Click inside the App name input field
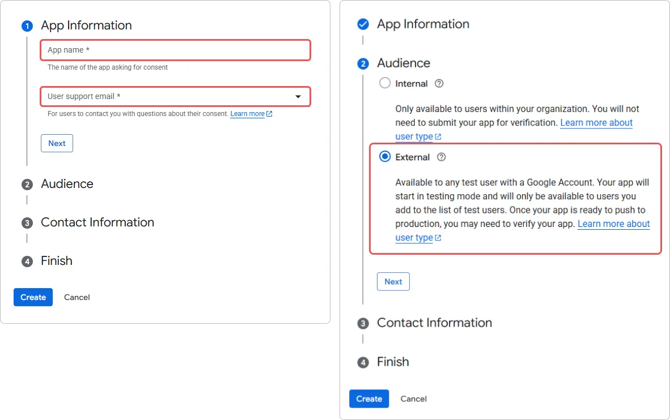670x420 pixels. click(175, 50)
